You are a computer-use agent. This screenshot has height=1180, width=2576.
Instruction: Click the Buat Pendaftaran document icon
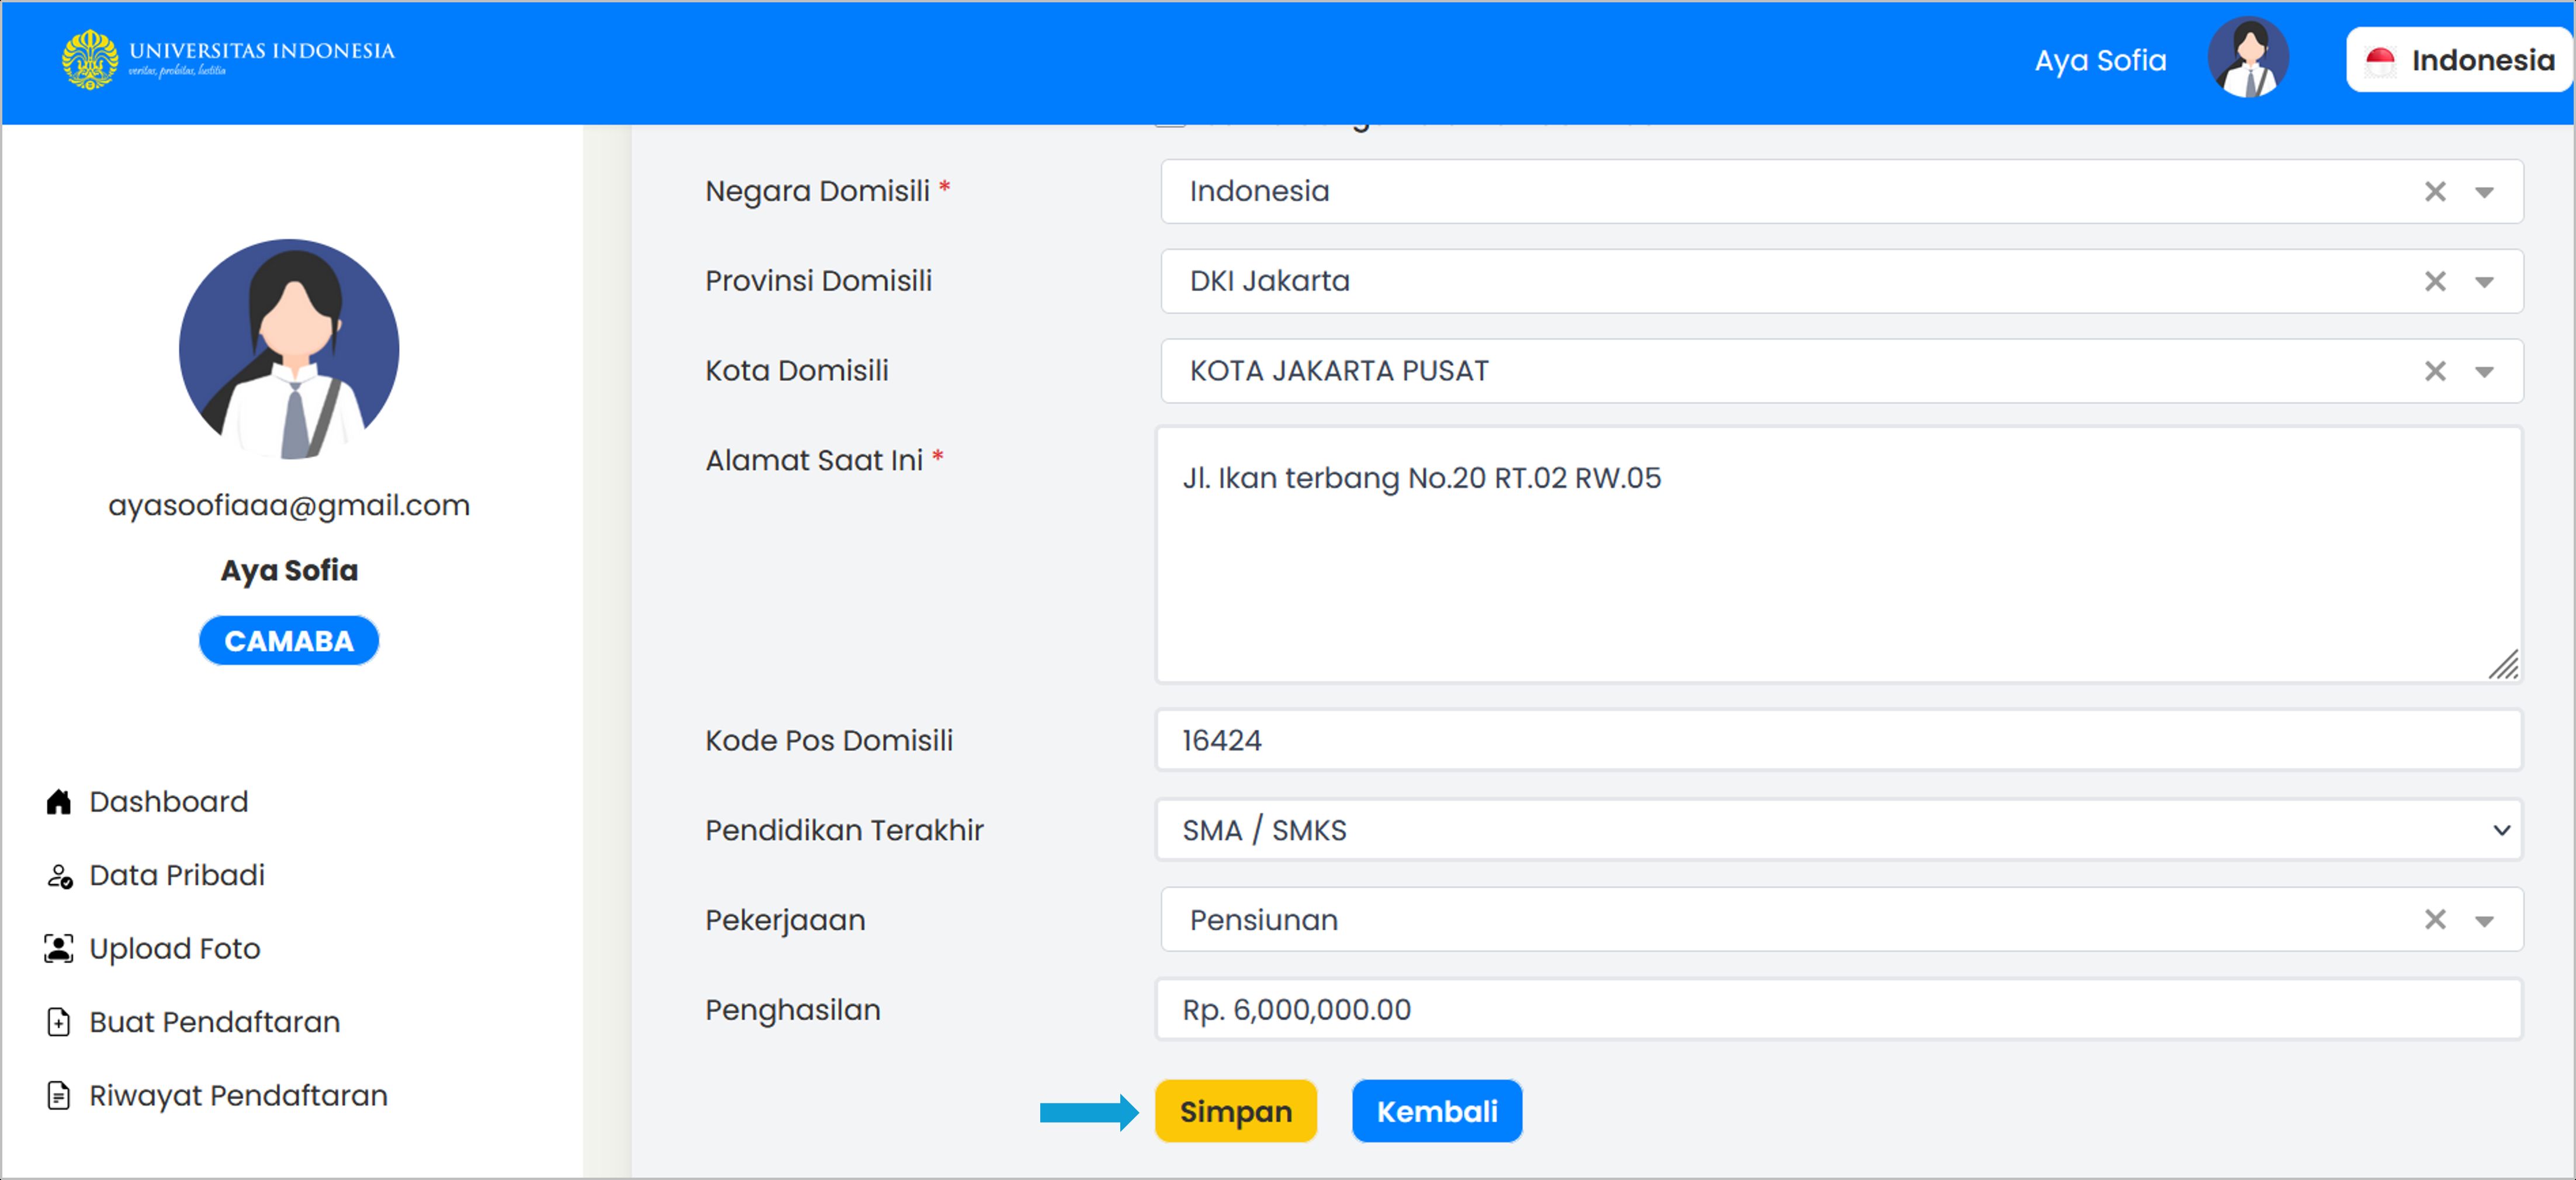[59, 1022]
